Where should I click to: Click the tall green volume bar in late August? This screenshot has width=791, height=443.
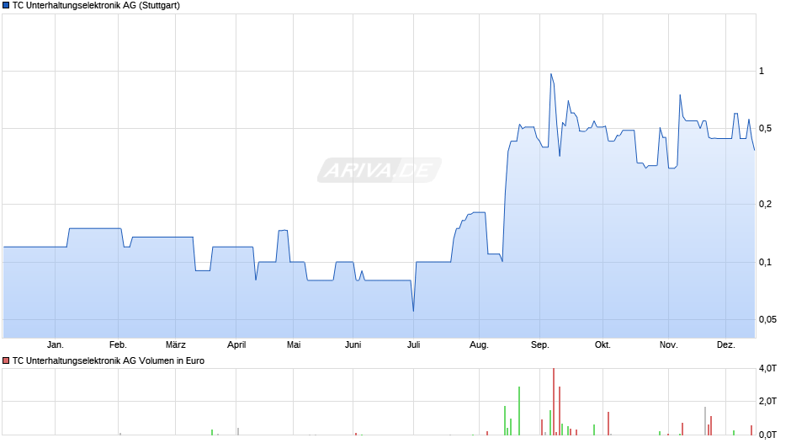(x=519, y=411)
